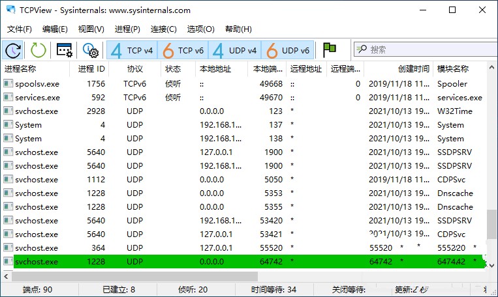Select the local port 123 cell

[x=275, y=111]
